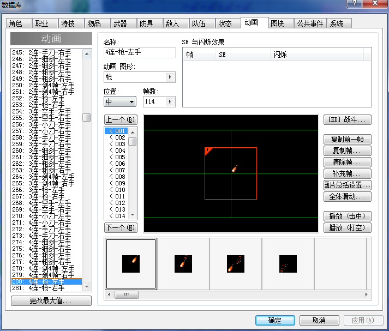
Task: Click 上一个 (B) previous button
Action: pyautogui.click(x=121, y=120)
